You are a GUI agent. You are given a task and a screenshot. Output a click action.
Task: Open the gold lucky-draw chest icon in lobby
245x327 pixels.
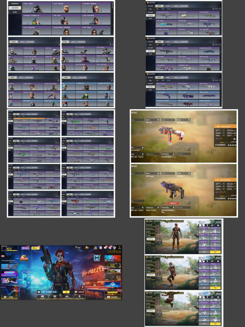(x=24, y=258)
